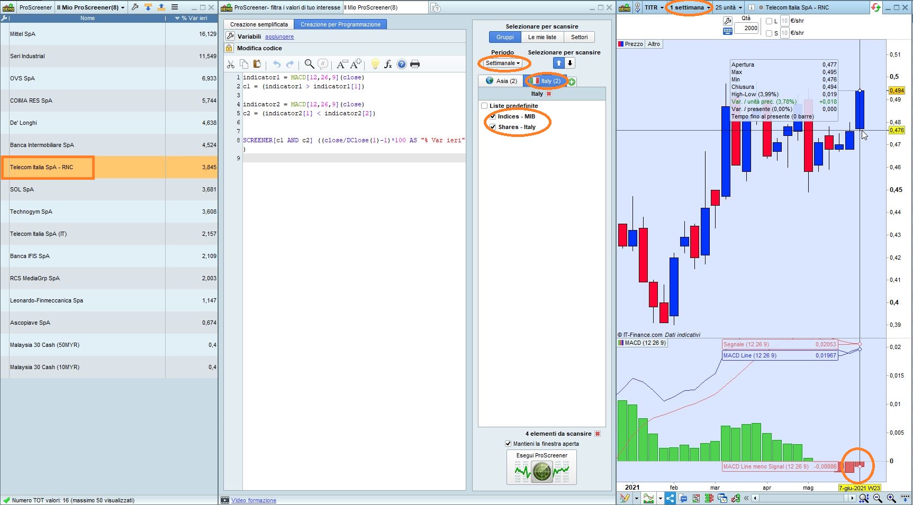Image resolution: width=913 pixels, height=505 pixels.
Task: Click the red and green refresh arrows icon on the chart
Action: coord(876,7)
